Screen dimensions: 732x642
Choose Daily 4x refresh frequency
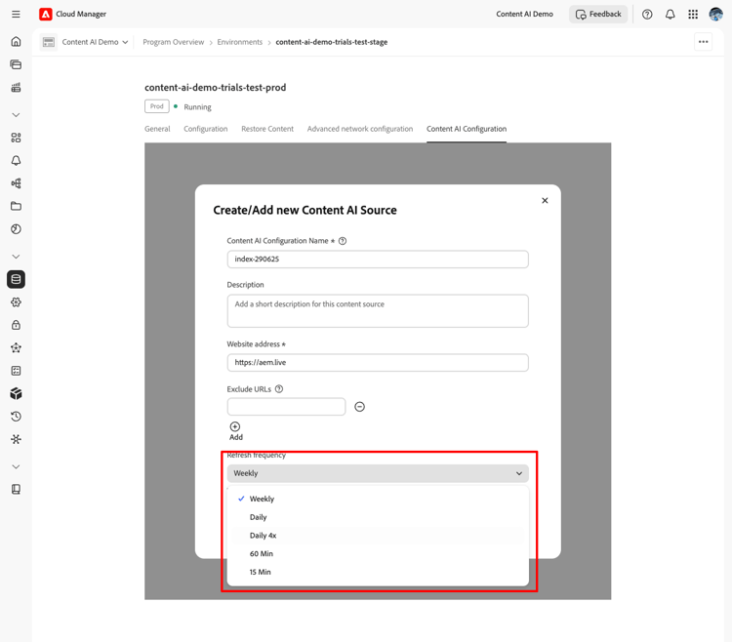click(x=378, y=535)
